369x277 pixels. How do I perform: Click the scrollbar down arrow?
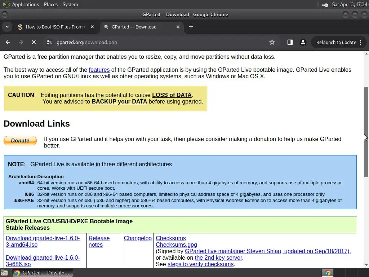click(x=366, y=265)
